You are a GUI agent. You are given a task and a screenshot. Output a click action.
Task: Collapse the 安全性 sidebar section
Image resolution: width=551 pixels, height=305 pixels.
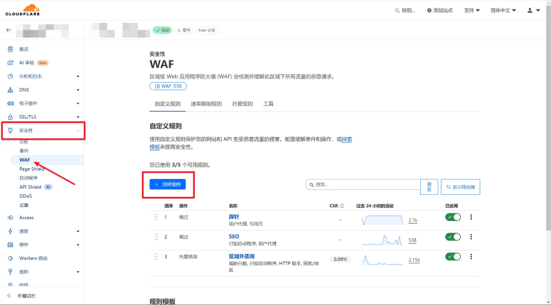[78, 130]
